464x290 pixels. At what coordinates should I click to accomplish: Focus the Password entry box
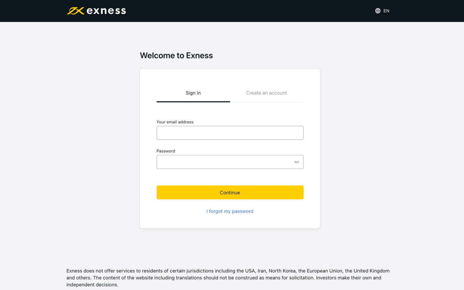pos(230,162)
